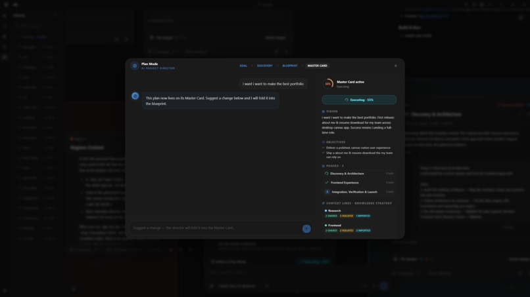Click the blue dot beside Research

(326, 210)
